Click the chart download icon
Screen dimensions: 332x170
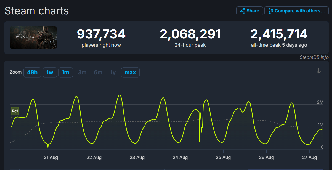click(318, 72)
